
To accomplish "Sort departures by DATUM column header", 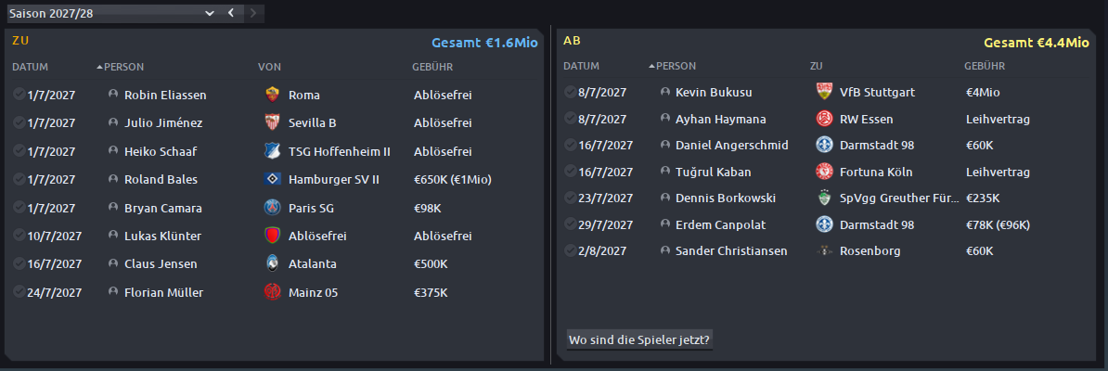I will (582, 66).
